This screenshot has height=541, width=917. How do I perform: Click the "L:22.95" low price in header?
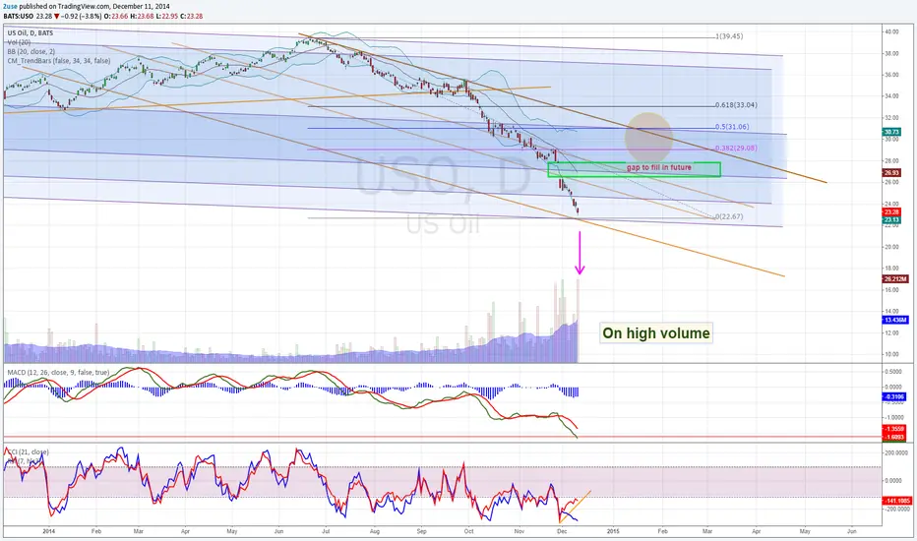point(166,16)
